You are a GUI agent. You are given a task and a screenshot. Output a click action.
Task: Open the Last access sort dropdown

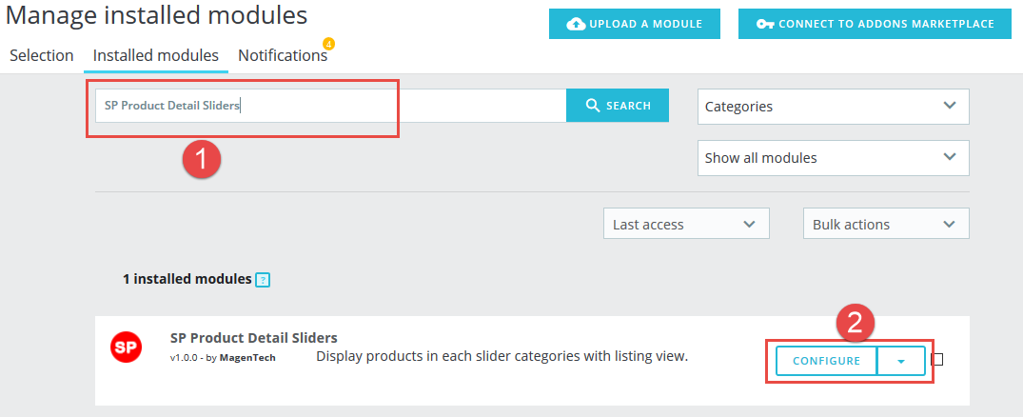point(686,224)
